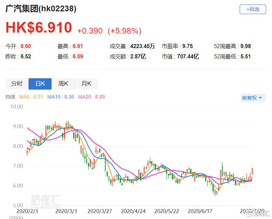Switch to the 分时 intraday tab
Image resolution: width=272 pixels, height=219 pixels.
pos(17,84)
